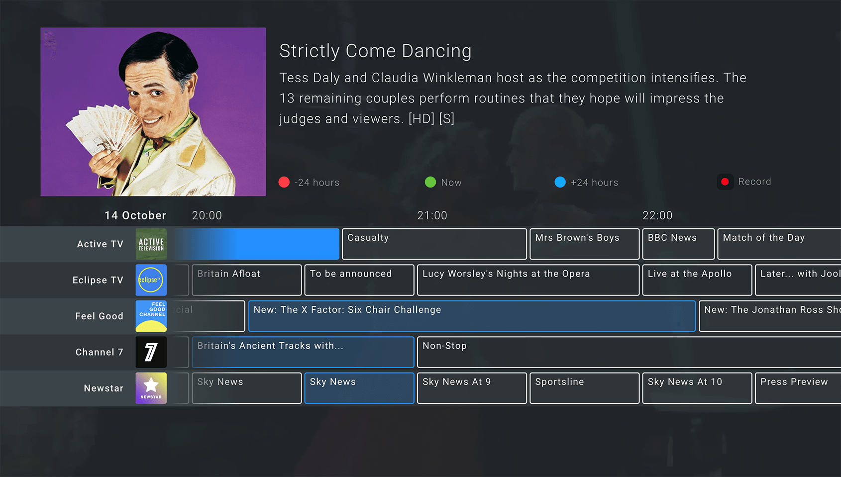Click the Active TV channel logo
Viewport: 841px width, 477px height.
151,244
